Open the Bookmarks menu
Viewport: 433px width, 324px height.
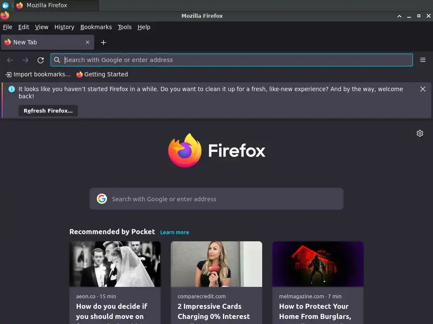coord(96,27)
